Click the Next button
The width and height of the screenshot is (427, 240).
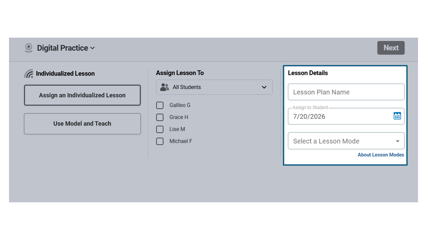pyautogui.click(x=391, y=48)
